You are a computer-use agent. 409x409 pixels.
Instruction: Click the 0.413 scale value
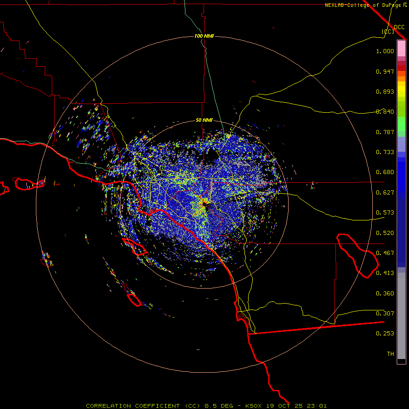coord(385,273)
